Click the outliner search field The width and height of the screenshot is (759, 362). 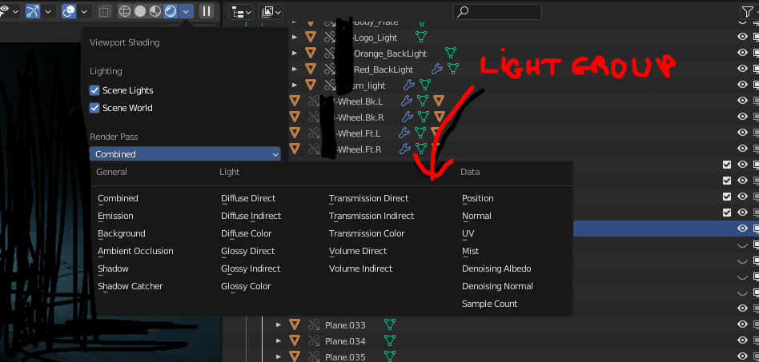pos(497,12)
